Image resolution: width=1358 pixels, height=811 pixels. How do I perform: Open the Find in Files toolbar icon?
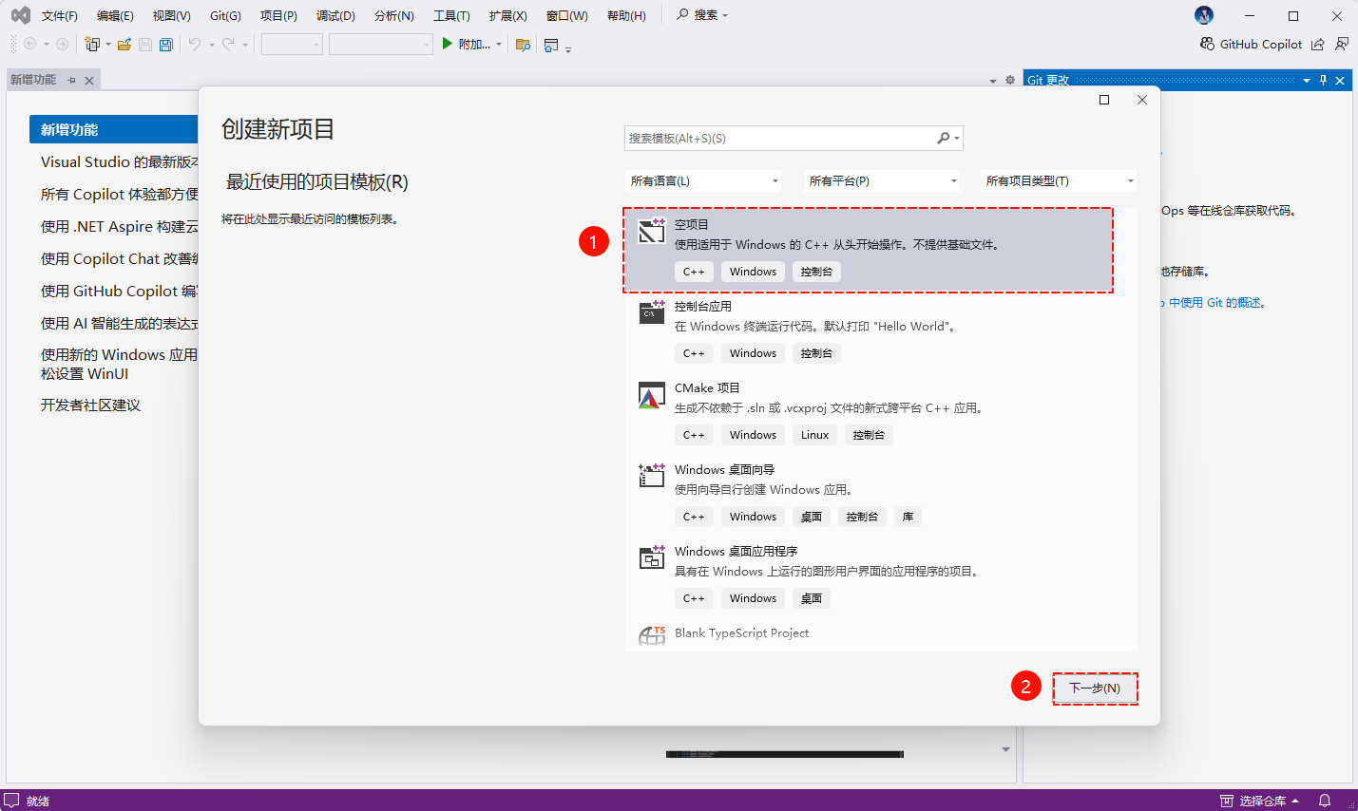point(523,45)
